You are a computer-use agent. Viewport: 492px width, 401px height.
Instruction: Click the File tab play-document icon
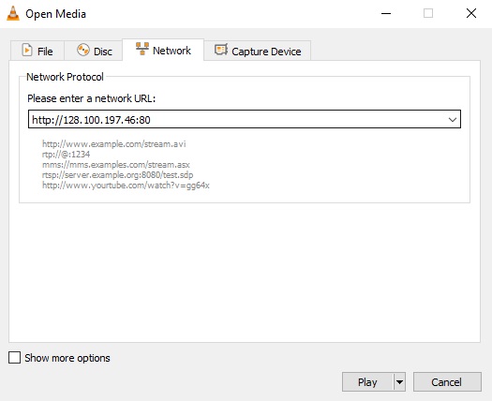pyautogui.click(x=27, y=51)
